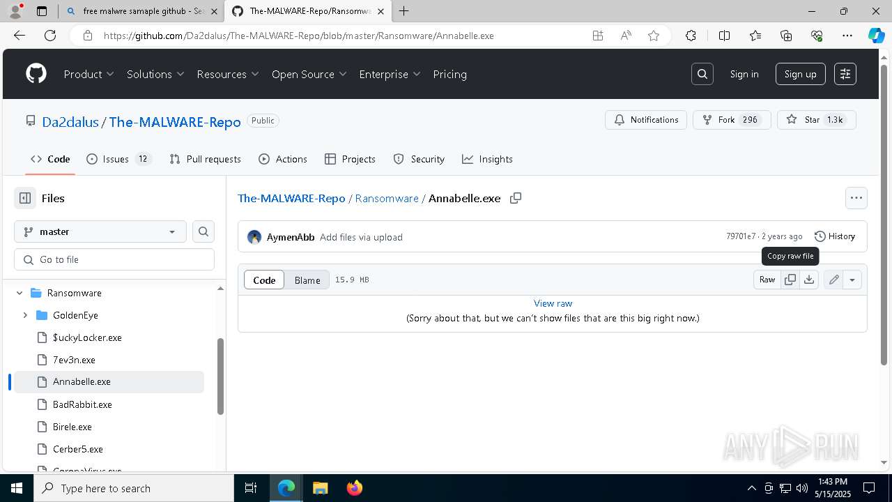The image size is (892, 502).
Task: Select the Code repository tab
Action: [x=50, y=159]
